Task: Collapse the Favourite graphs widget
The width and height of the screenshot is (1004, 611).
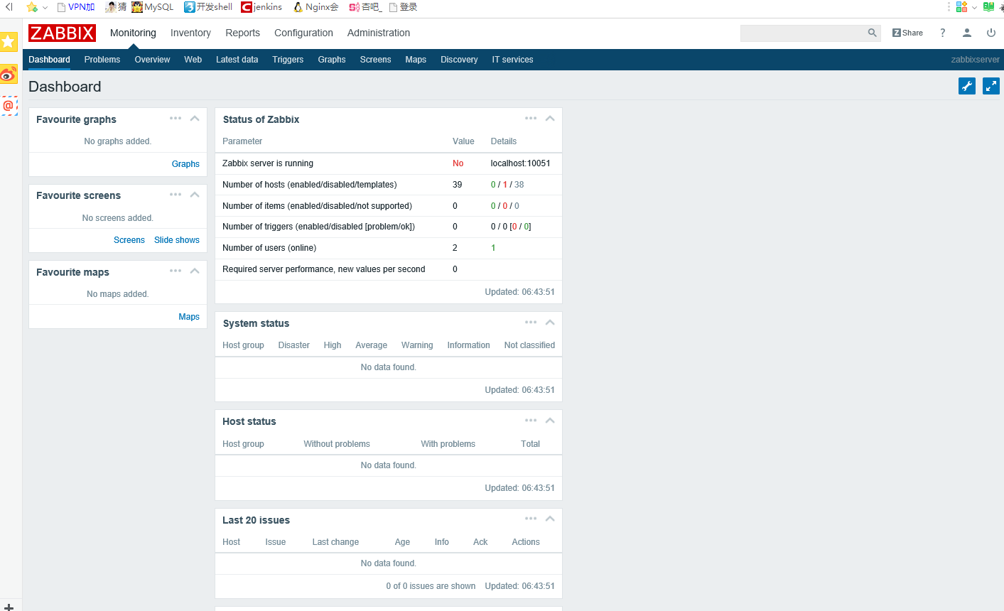Action: coord(195,119)
